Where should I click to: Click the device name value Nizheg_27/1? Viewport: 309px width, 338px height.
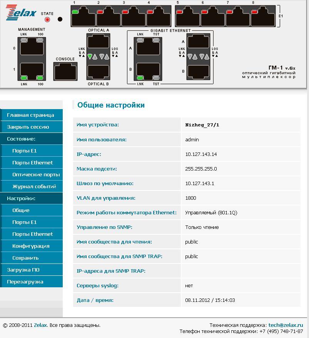pos(202,125)
